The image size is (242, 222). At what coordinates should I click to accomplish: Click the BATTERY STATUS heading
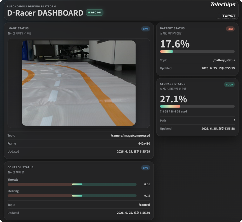[x=172, y=28]
